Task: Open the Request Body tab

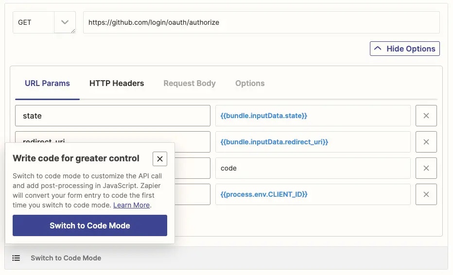Action: coord(190,83)
